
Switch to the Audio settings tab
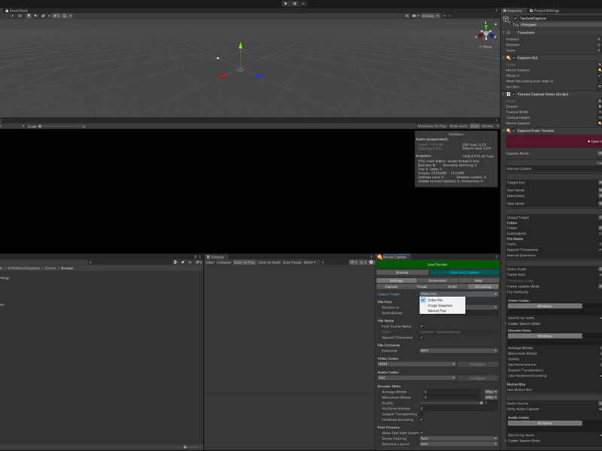click(x=452, y=287)
